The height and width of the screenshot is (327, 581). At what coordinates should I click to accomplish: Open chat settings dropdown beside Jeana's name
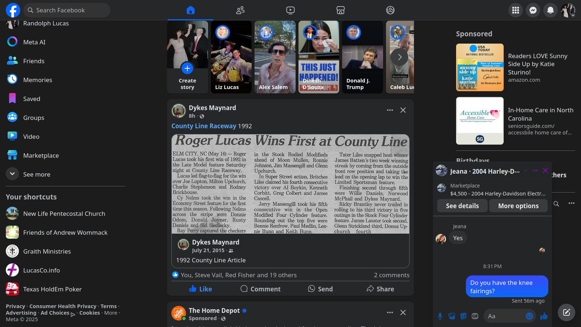click(525, 171)
